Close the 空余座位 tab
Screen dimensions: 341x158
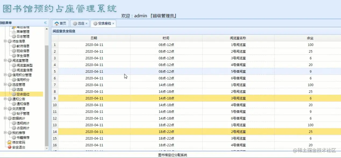pyautogui.click(x=113, y=24)
